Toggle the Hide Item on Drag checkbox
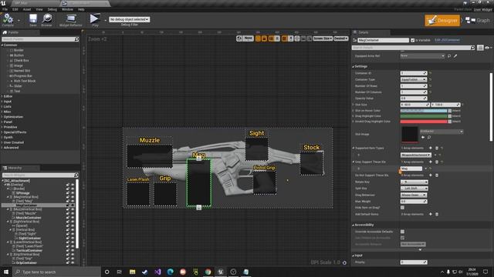Image resolution: width=494 pixels, height=277 pixels. click(x=402, y=208)
